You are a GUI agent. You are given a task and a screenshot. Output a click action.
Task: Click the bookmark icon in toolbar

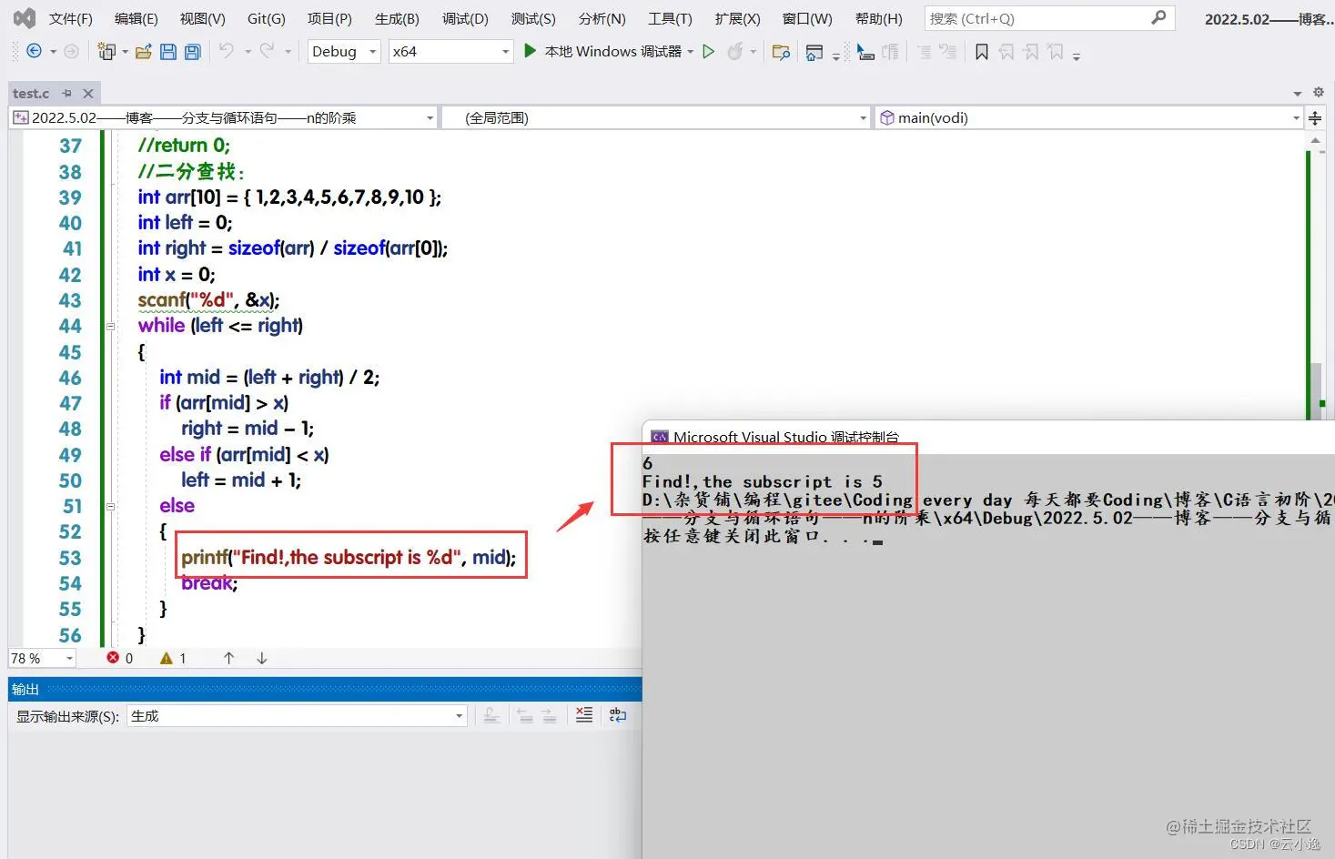pyautogui.click(x=982, y=53)
